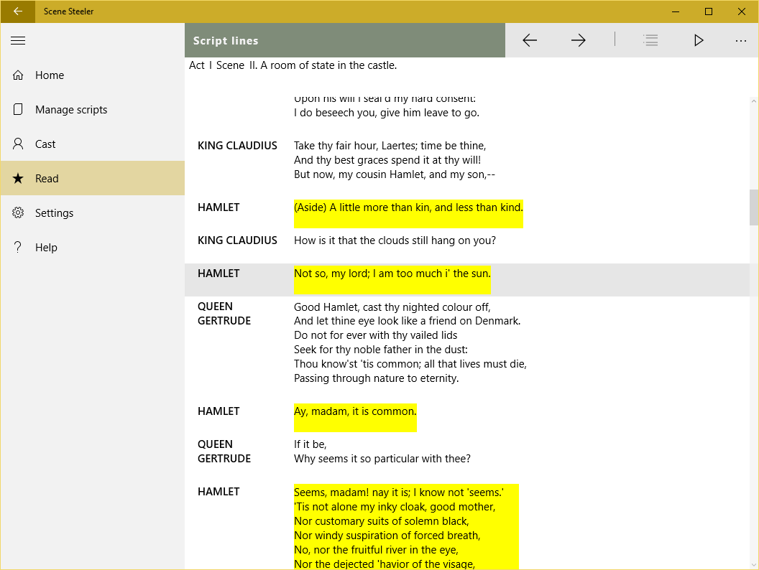
Task: Click the vertical scrollbar thumb
Action: [754, 207]
